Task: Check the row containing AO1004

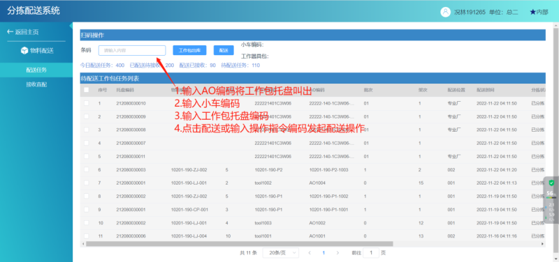Action: [86, 183]
